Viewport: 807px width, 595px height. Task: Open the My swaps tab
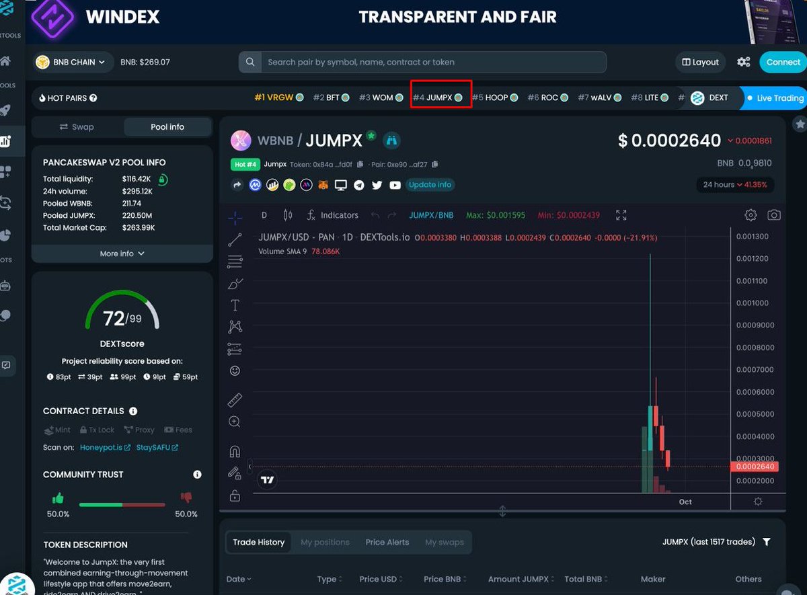[445, 542]
